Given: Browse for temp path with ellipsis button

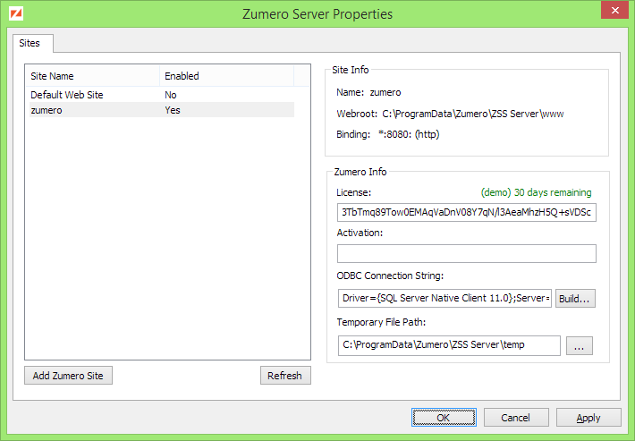Looking at the screenshot, I should tap(579, 345).
